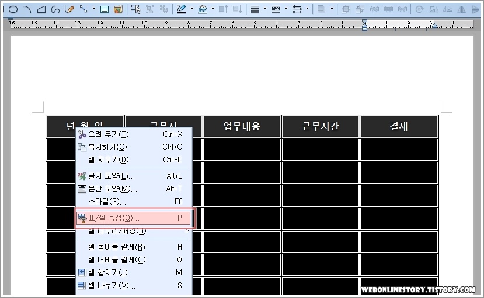Screen dimensions: 484x298
Task: Expand the line style dropdown arrow
Action: [x=286, y=9]
